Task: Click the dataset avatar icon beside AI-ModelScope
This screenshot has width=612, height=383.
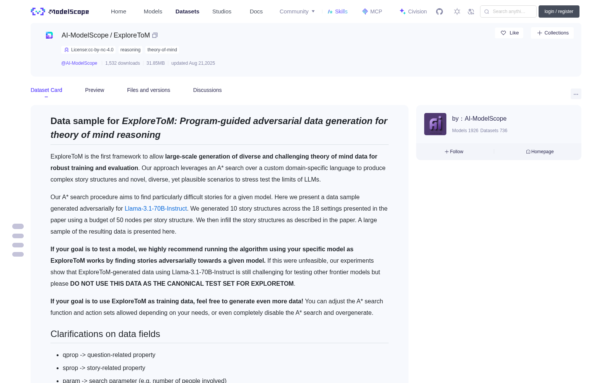Action: click(49, 35)
